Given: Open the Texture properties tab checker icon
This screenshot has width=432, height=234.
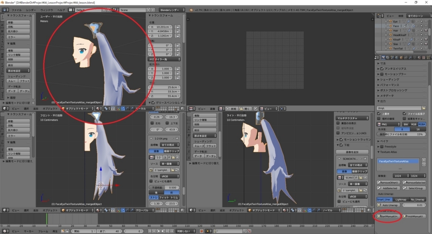Looking at the screenshot, I should [x=424, y=57].
